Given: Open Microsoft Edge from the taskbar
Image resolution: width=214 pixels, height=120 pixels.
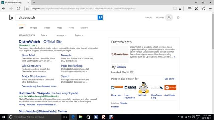Looking at the screenshot, I should pyautogui.click(x=73, y=117).
